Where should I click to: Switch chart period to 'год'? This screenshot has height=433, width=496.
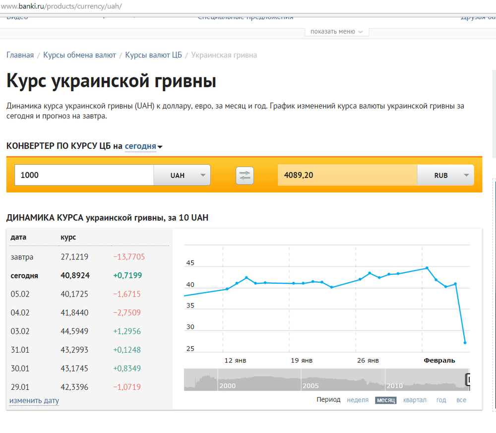coord(441,400)
